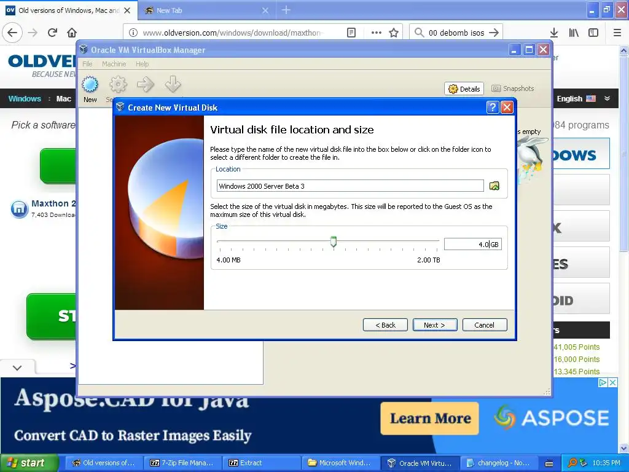Click the Snapshots button in VirtualBox Manager
The width and height of the screenshot is (629, 472).
point(513,88)
